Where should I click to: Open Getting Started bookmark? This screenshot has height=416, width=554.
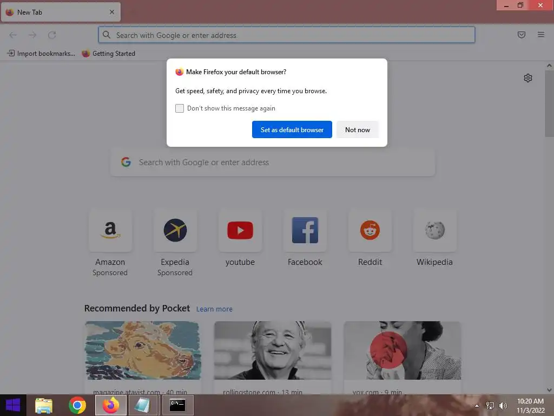click(x=108, y=54)
